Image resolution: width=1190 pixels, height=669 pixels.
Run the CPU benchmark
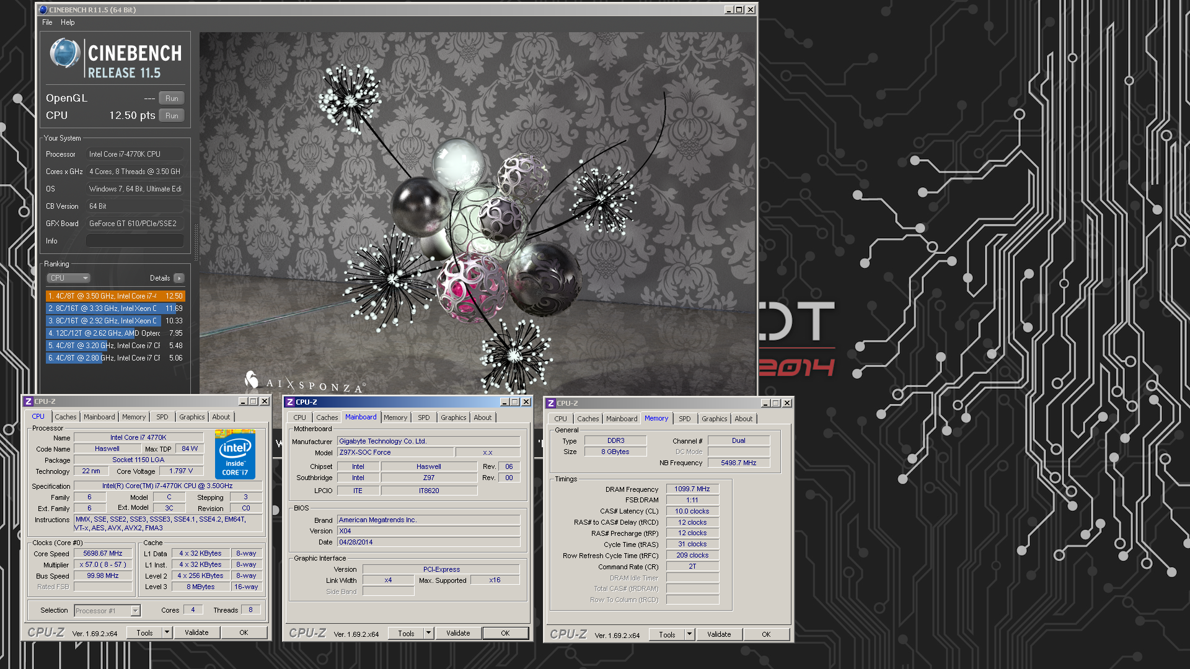172,116
